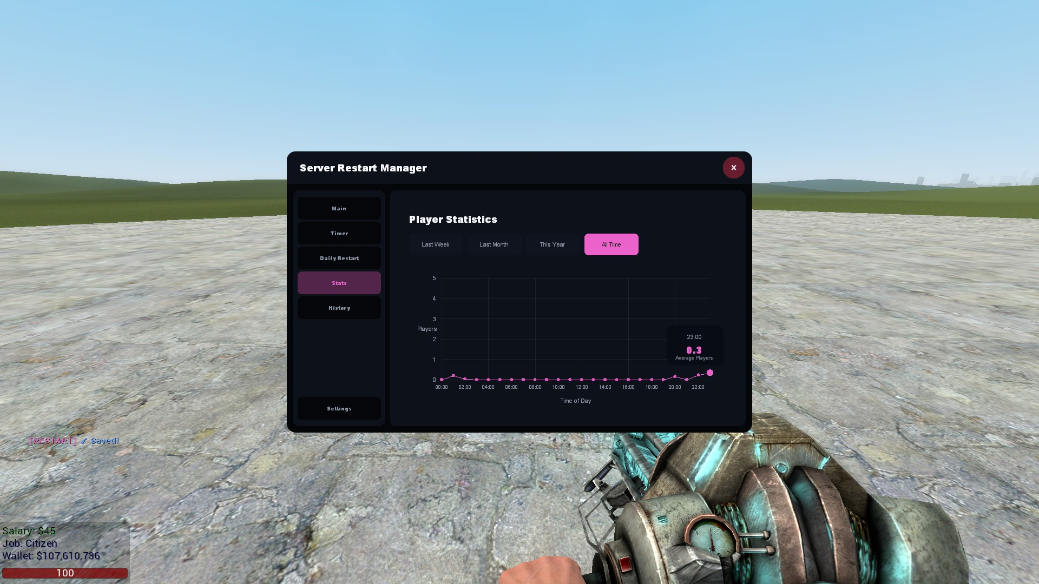Open the Main section in sidebar
This screenshot has height=584, width=1039.
point(339,208)
